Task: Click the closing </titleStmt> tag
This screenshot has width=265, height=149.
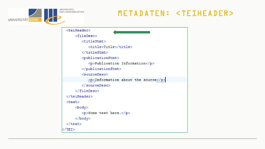Action: 95,52
